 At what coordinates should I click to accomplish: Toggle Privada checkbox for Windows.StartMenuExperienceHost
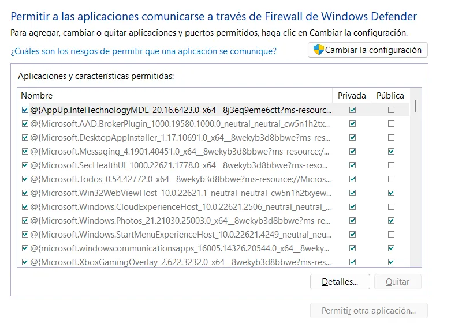pos(352,235)
